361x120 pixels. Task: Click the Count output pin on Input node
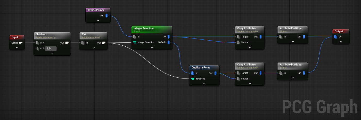21,43
